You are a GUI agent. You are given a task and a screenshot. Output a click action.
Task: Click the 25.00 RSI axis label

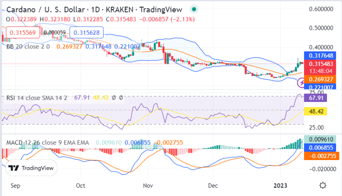[x=316, y=127]
